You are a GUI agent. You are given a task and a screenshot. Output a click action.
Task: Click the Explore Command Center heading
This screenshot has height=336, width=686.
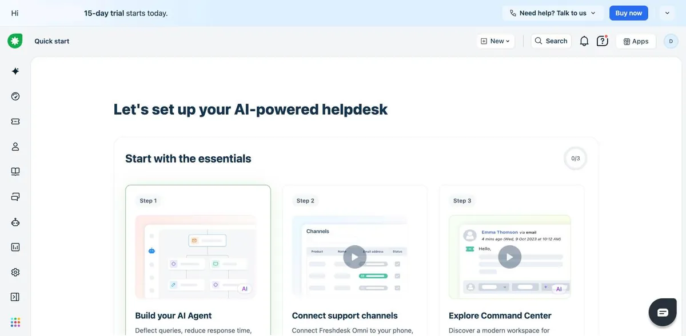point(500,315)
